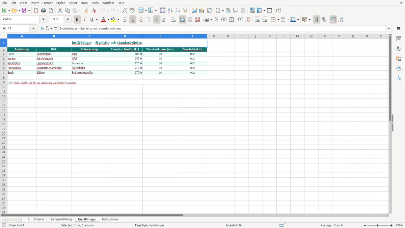Toggle Merge and Center Cells
The width and height of the screenshot is (405, 228).
[183, 20]
